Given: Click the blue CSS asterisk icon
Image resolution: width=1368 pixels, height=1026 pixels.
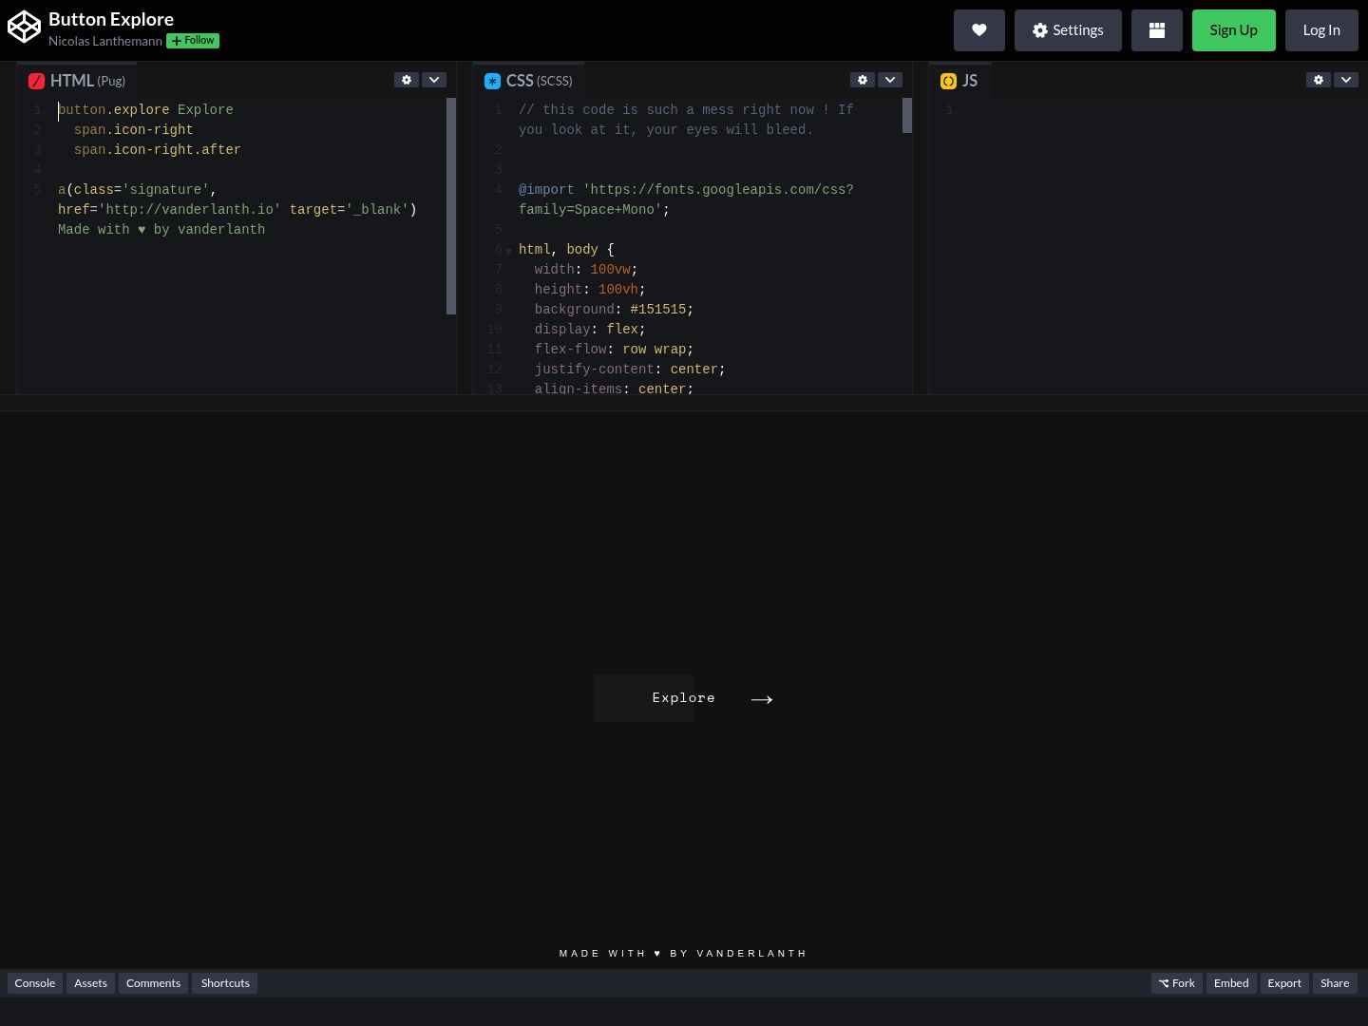Looking at the screenshot, I should (492, 82).
